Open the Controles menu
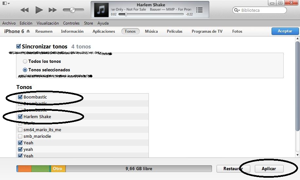Viewport: 300px width, 180px height. [x=71, y=23]
